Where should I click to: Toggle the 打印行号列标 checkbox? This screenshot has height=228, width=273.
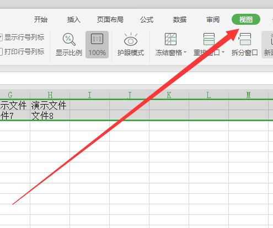1,52
